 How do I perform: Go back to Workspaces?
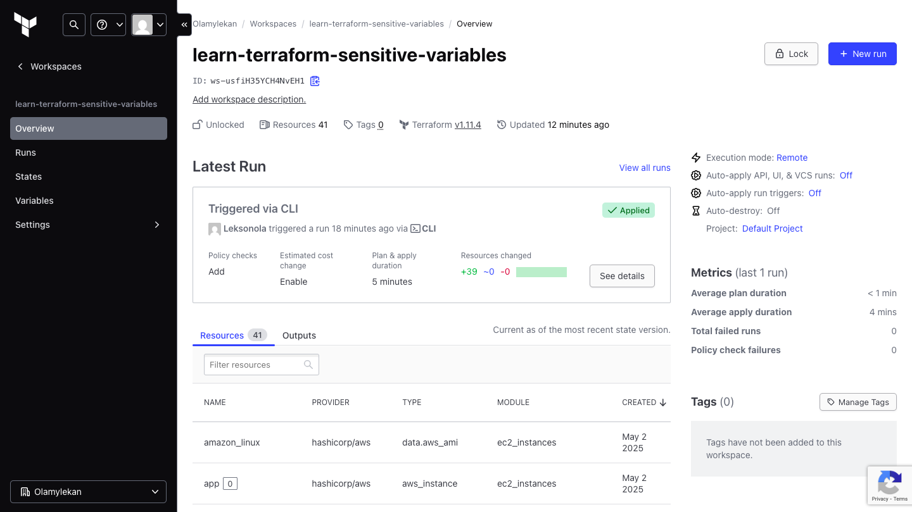[x=49, y=66]
